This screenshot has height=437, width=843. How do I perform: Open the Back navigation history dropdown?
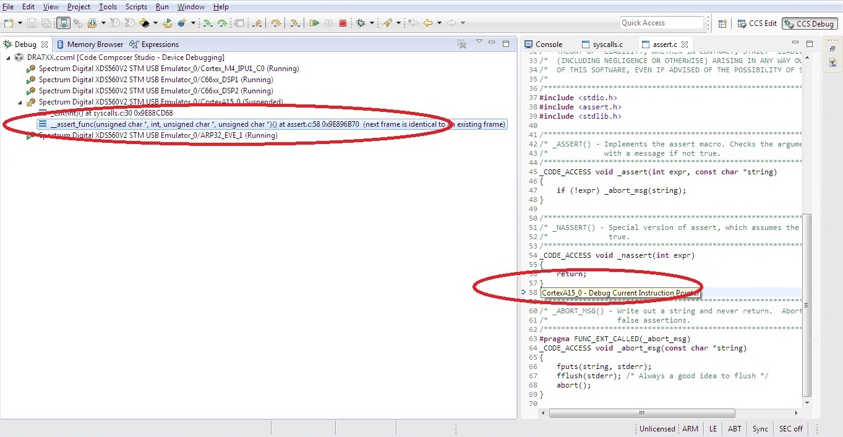(x=439, y=23)
